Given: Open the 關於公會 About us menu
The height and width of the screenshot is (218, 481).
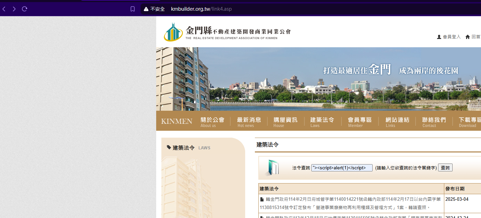Looking at the screenshot, I should 213,122.
